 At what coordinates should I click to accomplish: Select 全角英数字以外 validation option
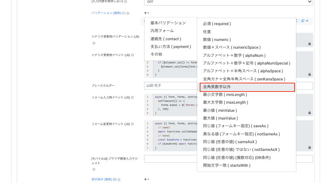click(247, 87)
